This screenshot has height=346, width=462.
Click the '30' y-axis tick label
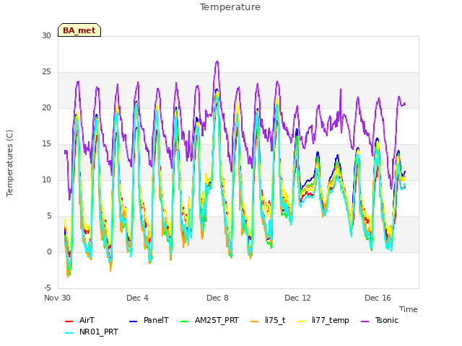46,35
